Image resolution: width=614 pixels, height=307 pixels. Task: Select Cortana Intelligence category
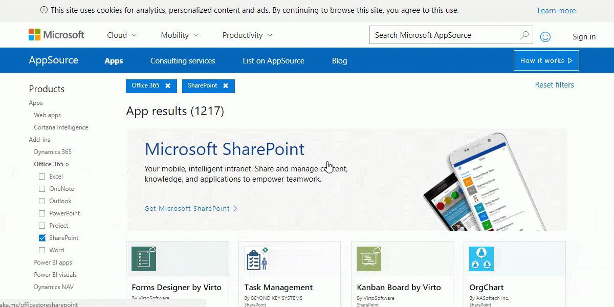[61, 127]
